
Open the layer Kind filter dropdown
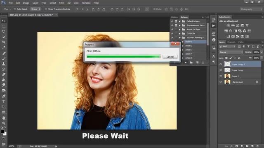tap(227, 46)
